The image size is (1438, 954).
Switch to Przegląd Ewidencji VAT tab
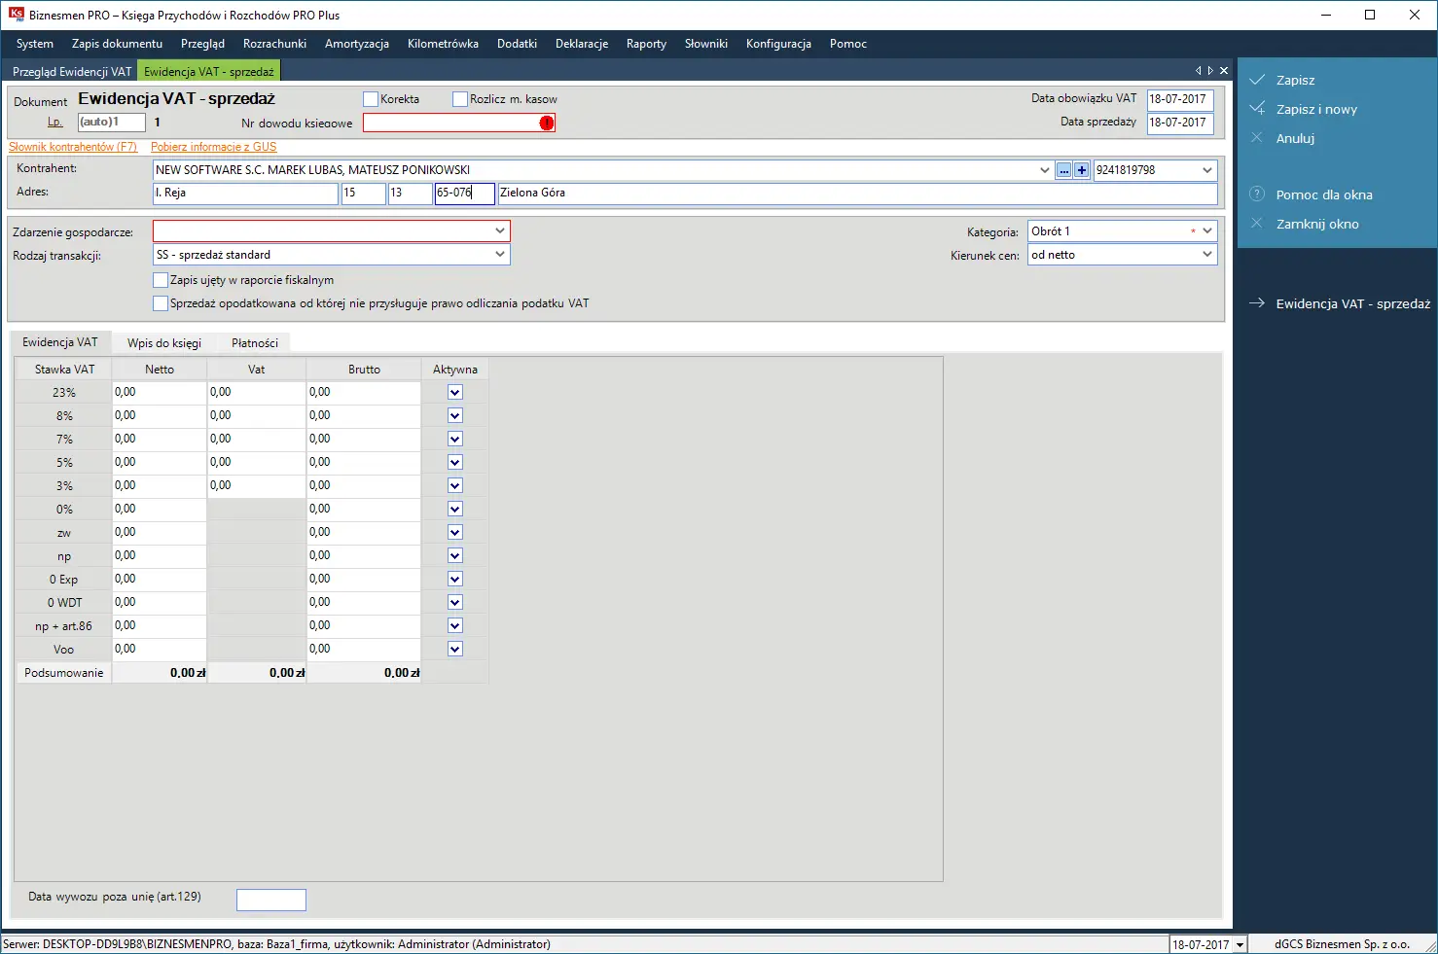tap(72, 72)
